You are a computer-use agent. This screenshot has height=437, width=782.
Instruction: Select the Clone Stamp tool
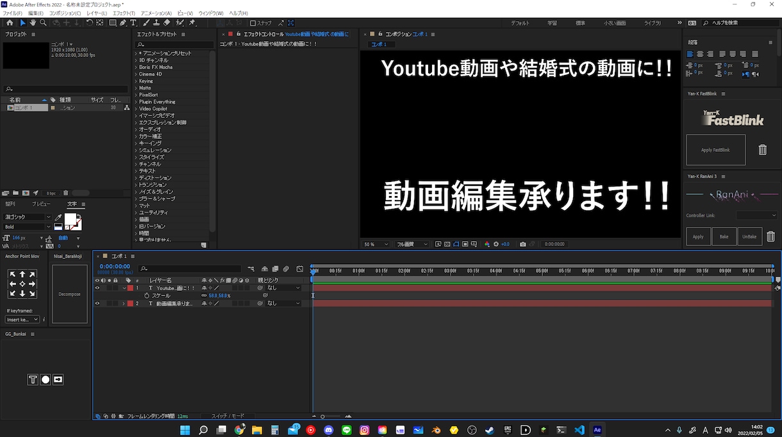[156, 22]
